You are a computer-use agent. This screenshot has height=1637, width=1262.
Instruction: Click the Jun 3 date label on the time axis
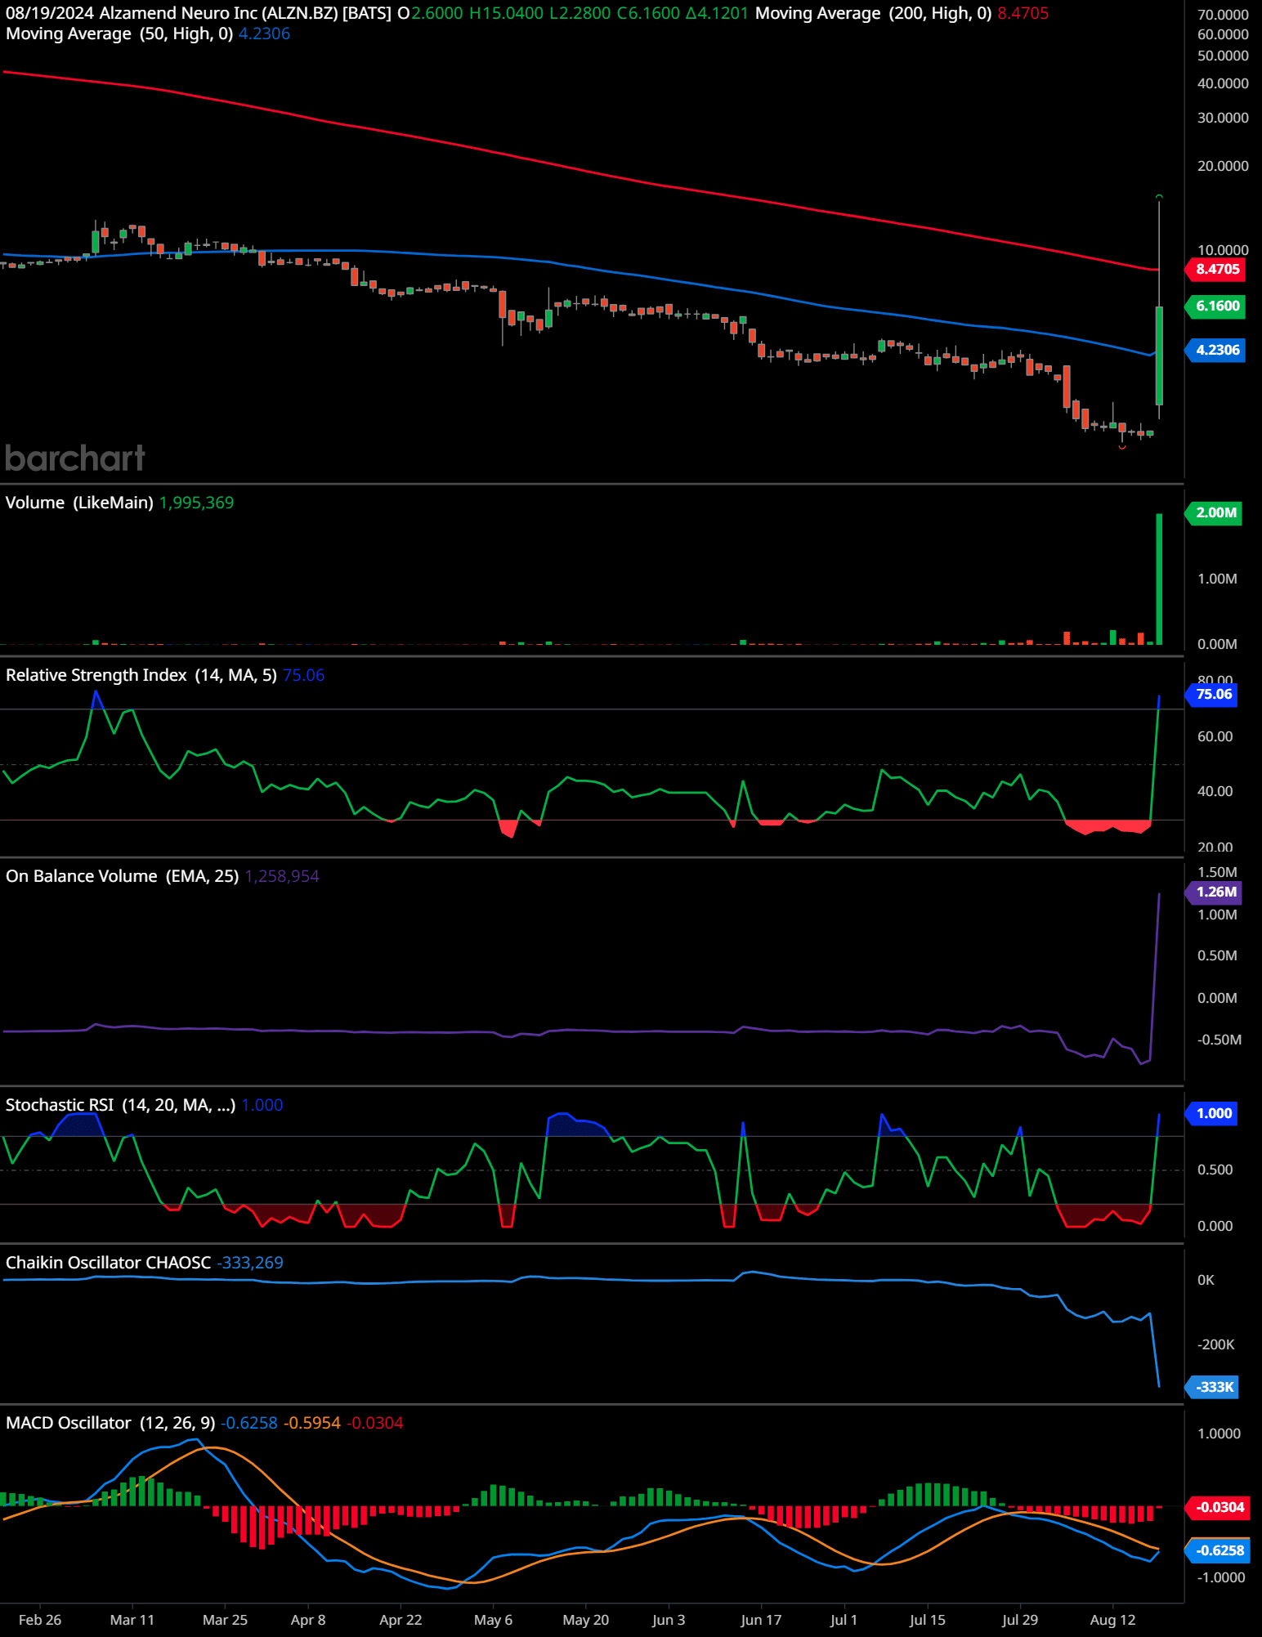click(x=669, y=1620)
